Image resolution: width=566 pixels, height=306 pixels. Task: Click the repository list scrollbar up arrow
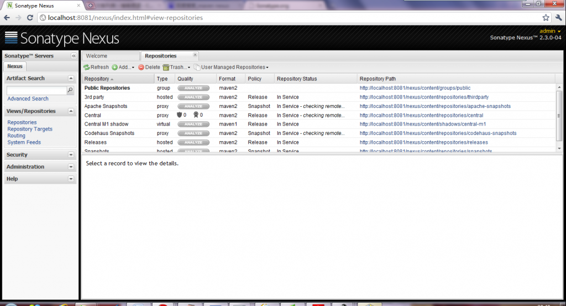[x=559, y=87]
